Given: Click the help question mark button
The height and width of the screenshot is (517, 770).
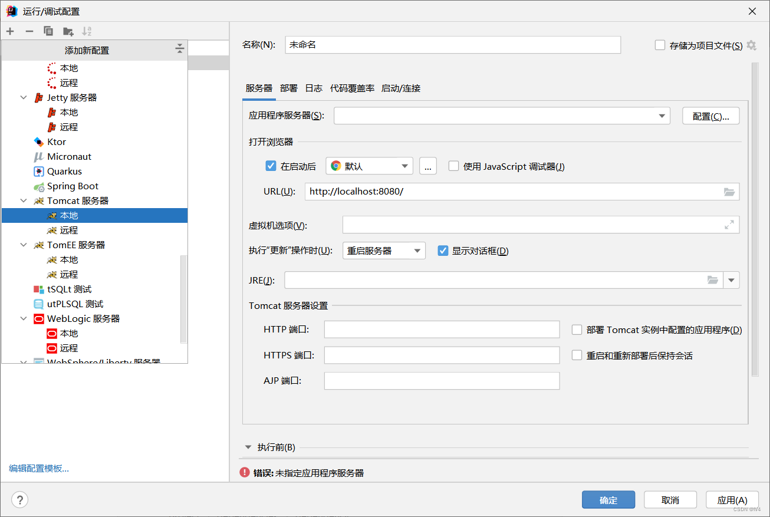Looking at the screenshot, I should (19, 500).
